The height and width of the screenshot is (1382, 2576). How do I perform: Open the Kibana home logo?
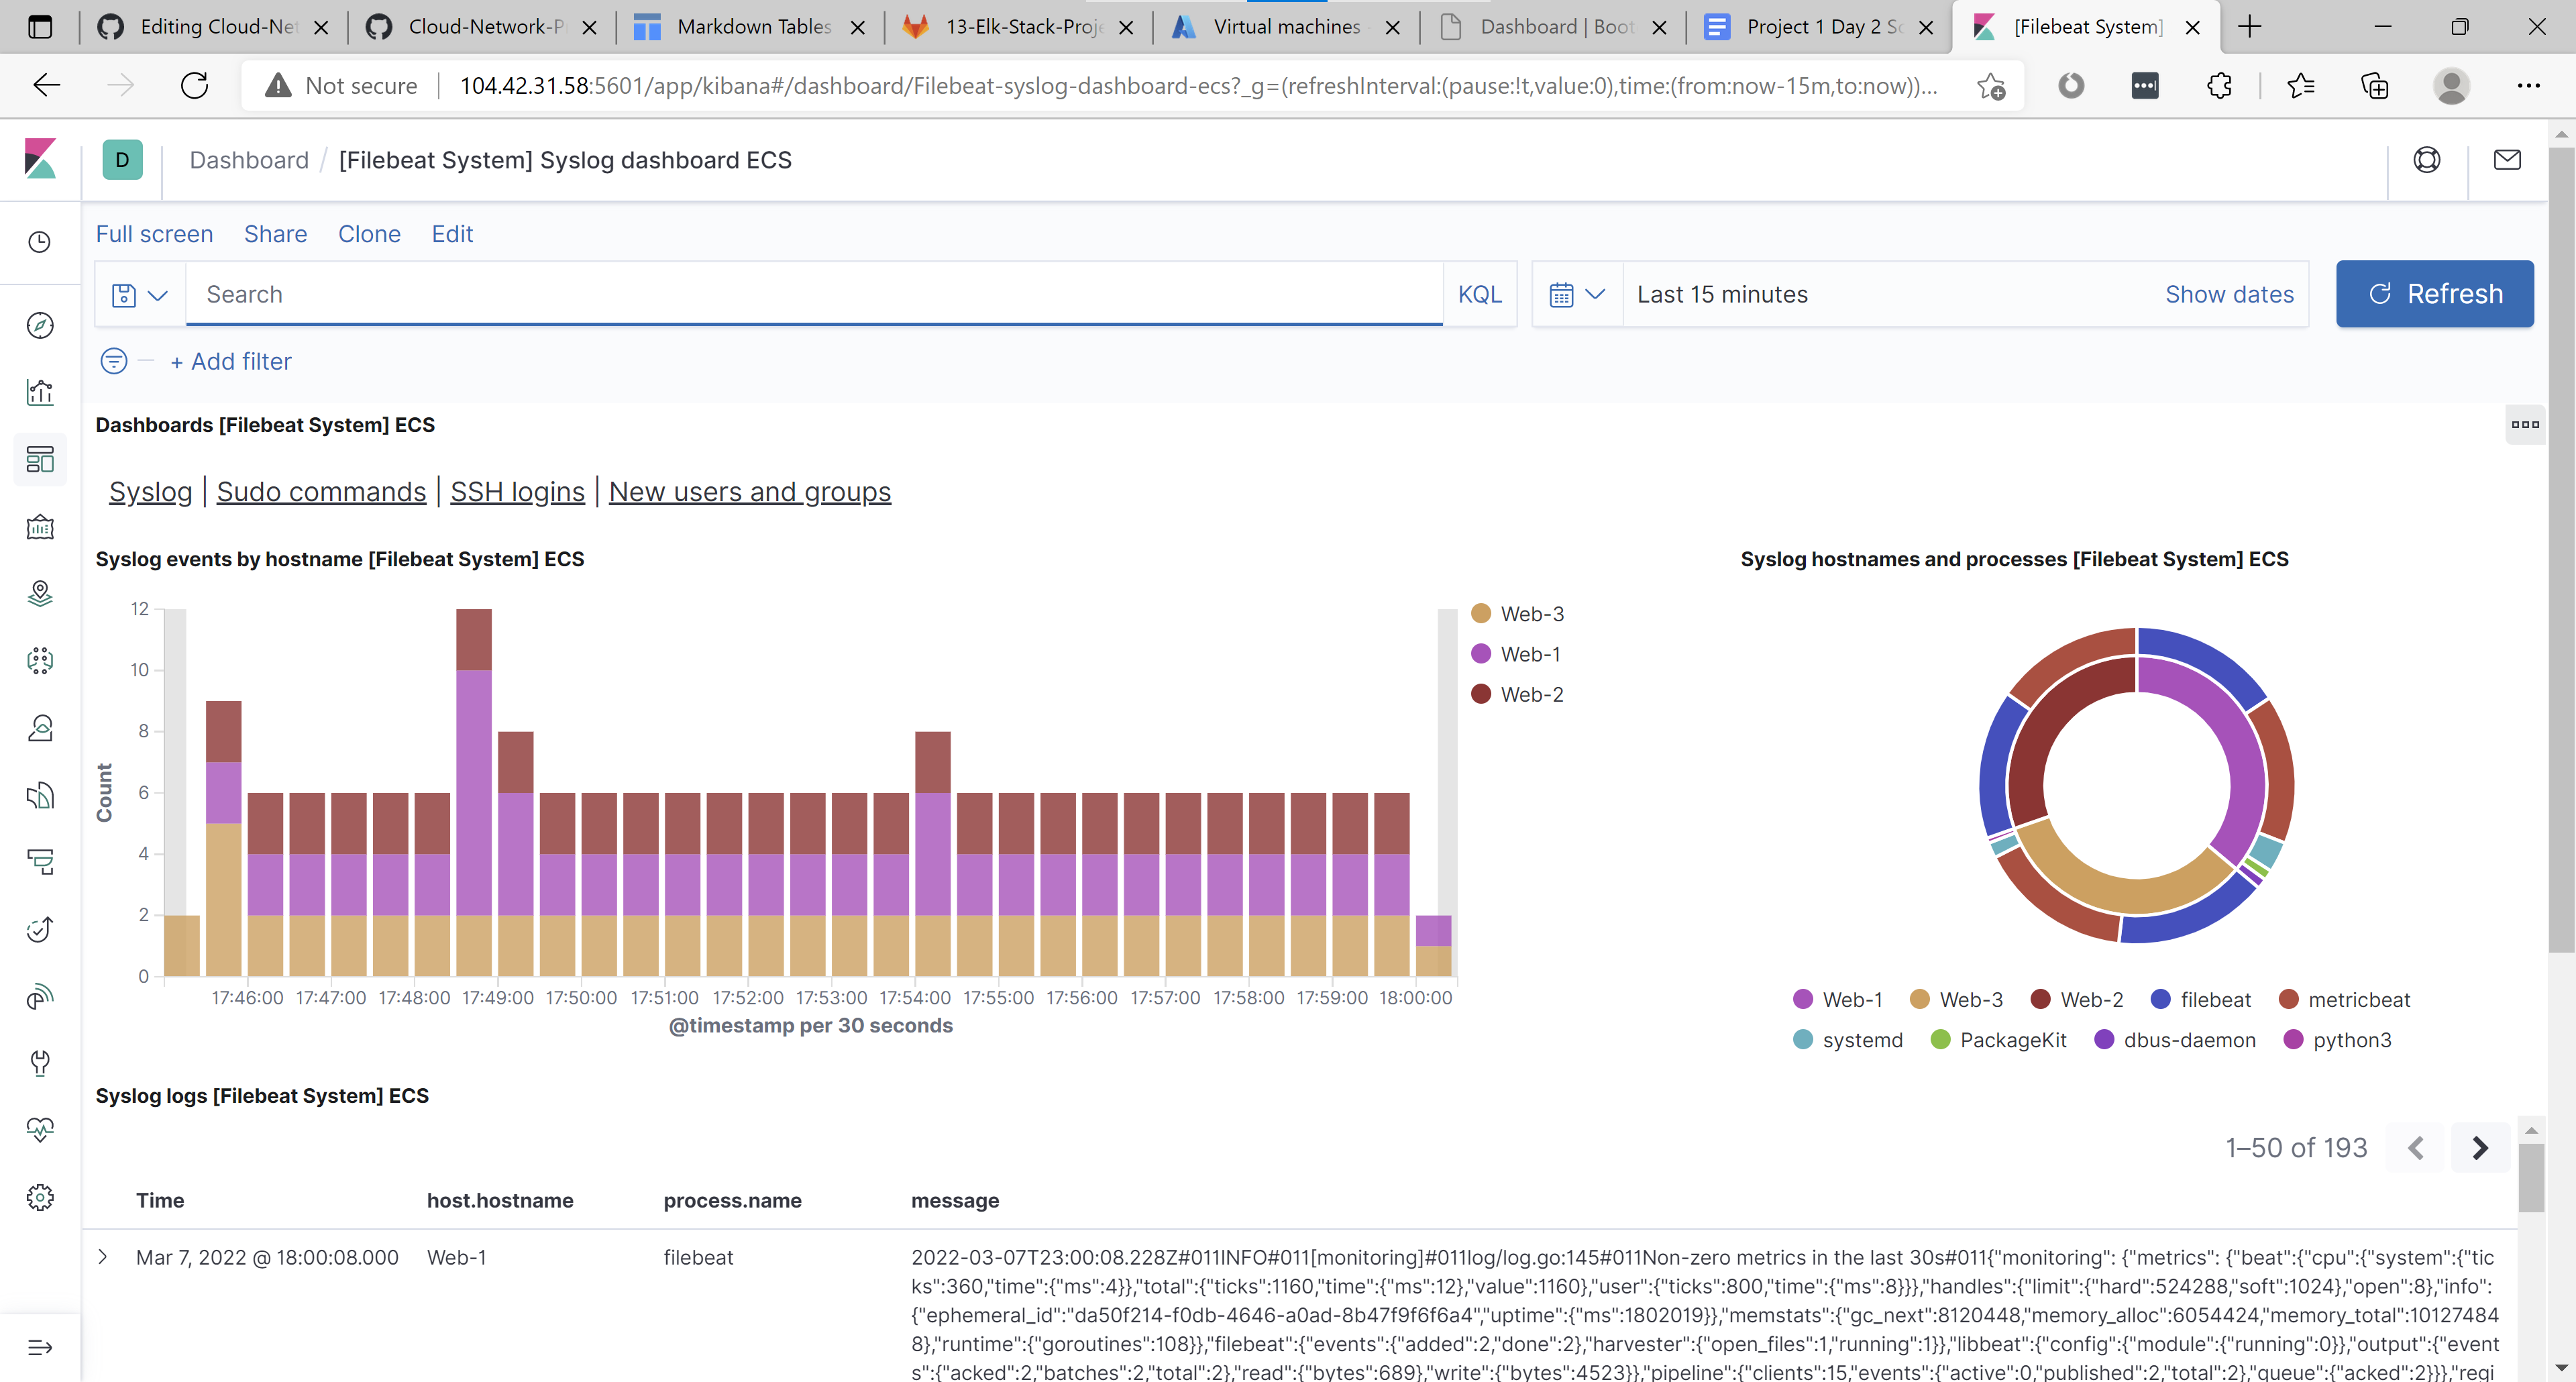tap(40, 159)
